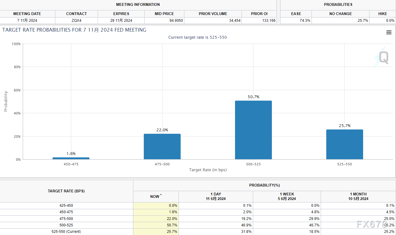Image resolution: width=396 pixels, height=235 pixels.
Task: Click the 25.7% bar for 525-550
Action: pyautogui.click(x=344, y=144)
